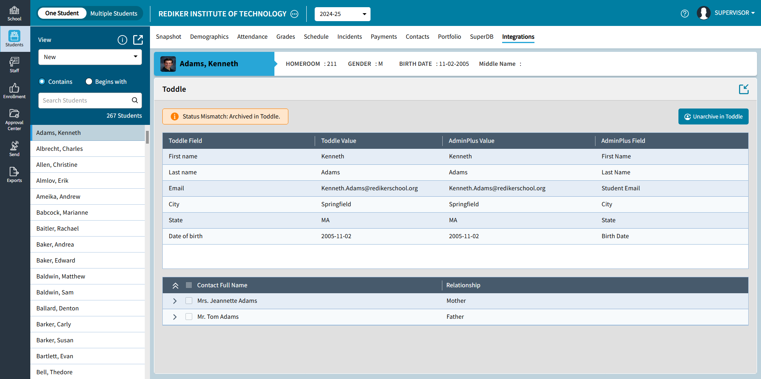Open the Exports module icon
761x379 pixels.
pos(14,175)
